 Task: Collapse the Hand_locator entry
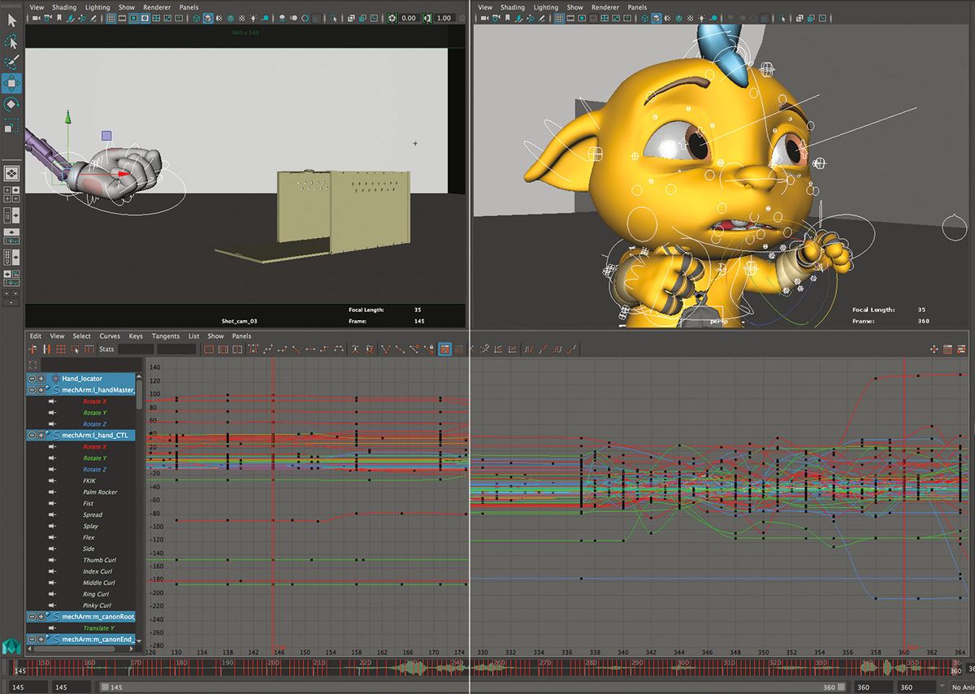(31, 378)
